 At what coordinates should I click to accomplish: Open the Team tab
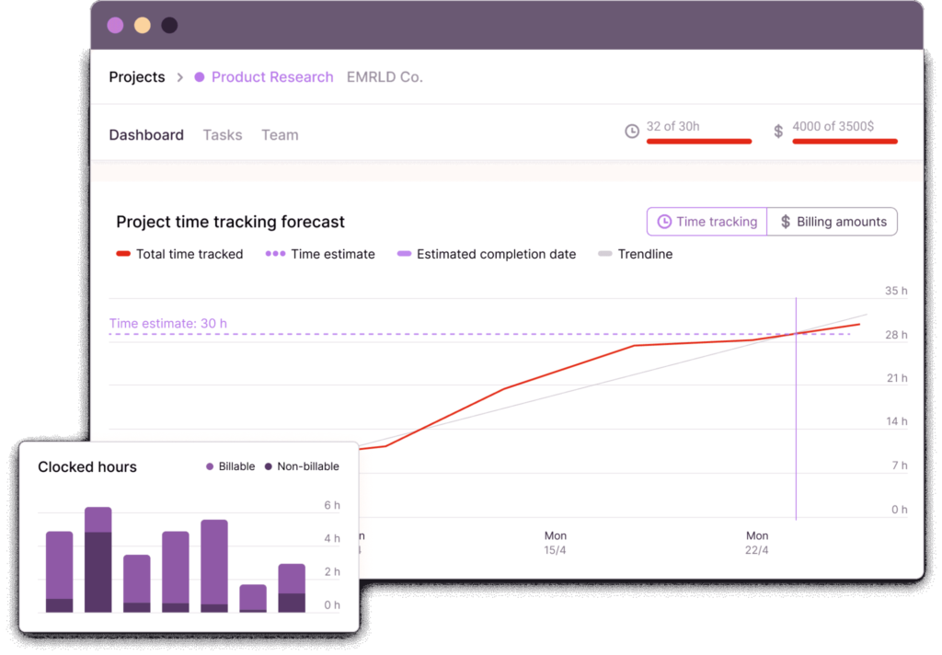280,135
